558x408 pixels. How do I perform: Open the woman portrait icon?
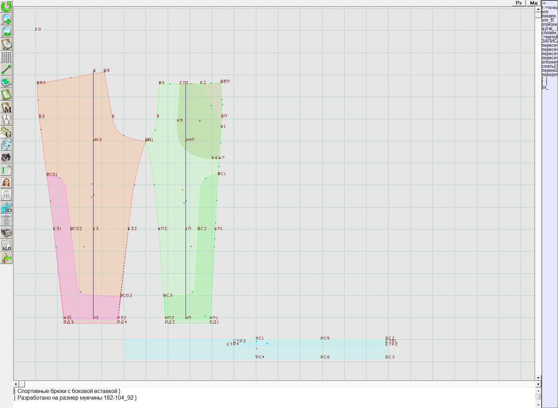click(x=6, y=182)
